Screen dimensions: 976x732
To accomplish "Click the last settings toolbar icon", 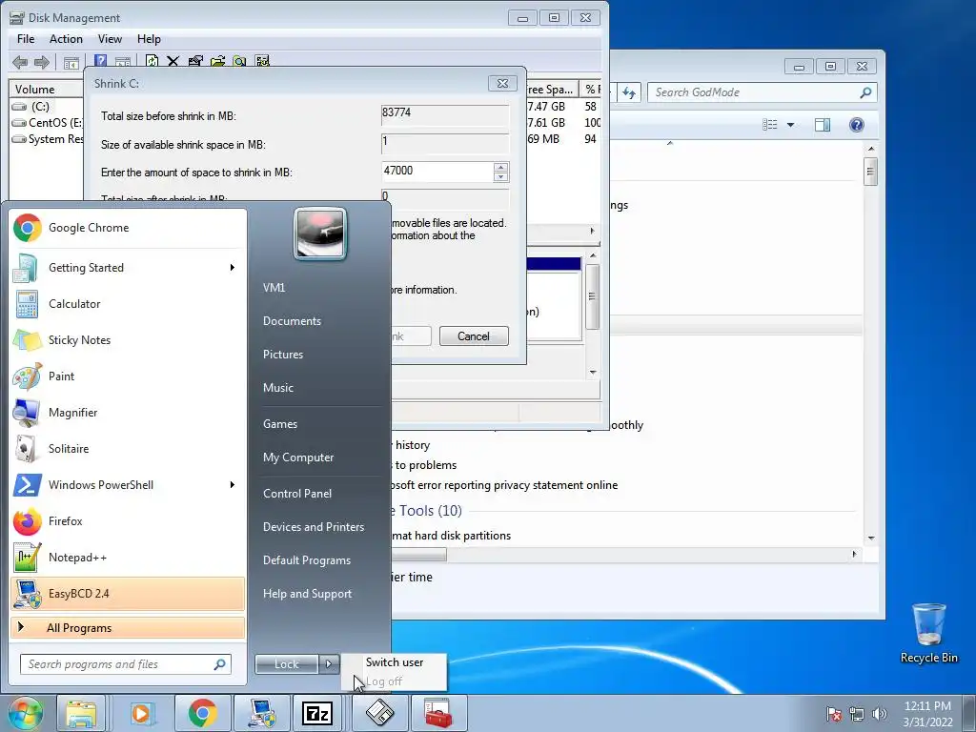I will tap(262, 60).
